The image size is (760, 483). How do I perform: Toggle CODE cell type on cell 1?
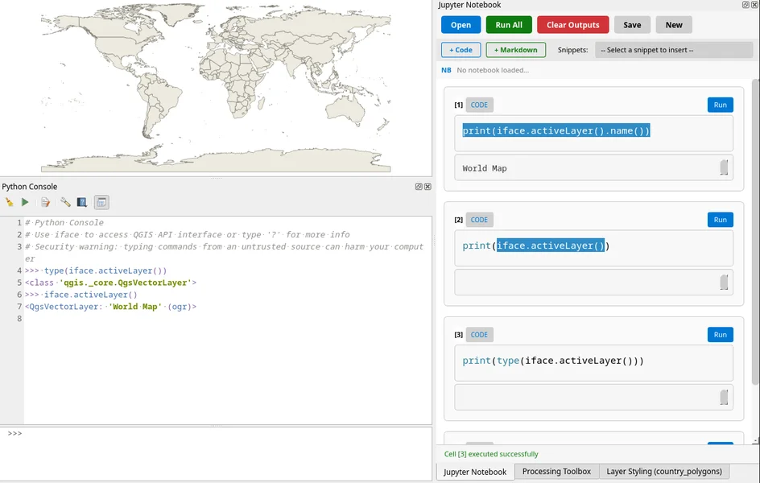tap(479, 105)
